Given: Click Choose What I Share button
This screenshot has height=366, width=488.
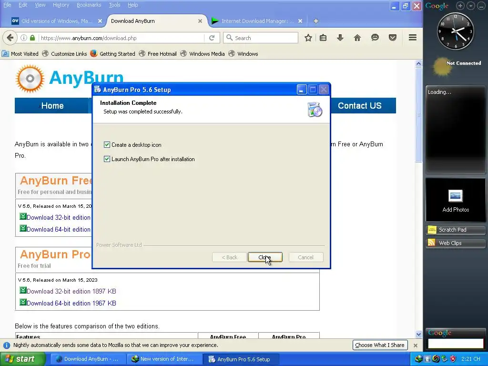Looking at the screenshot, I should [380, 345].
